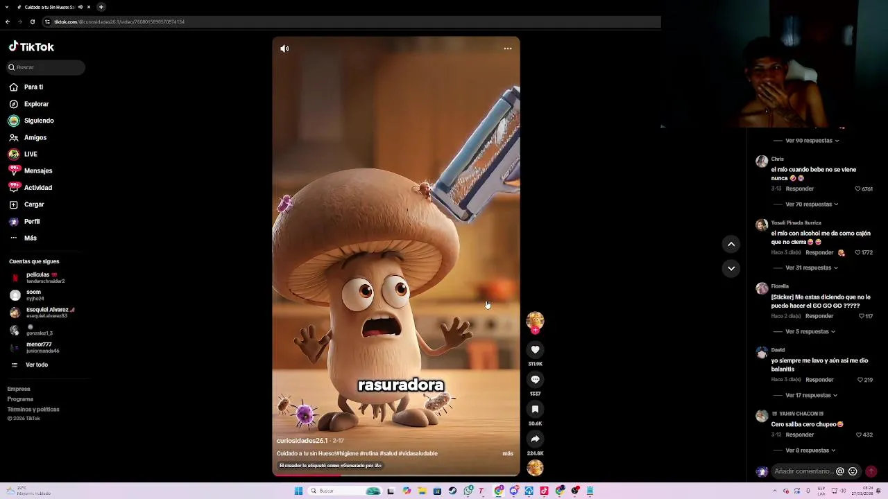888x499 pixels.
Task: Expand Ver 90 respuestas
Action: [812, 141]
